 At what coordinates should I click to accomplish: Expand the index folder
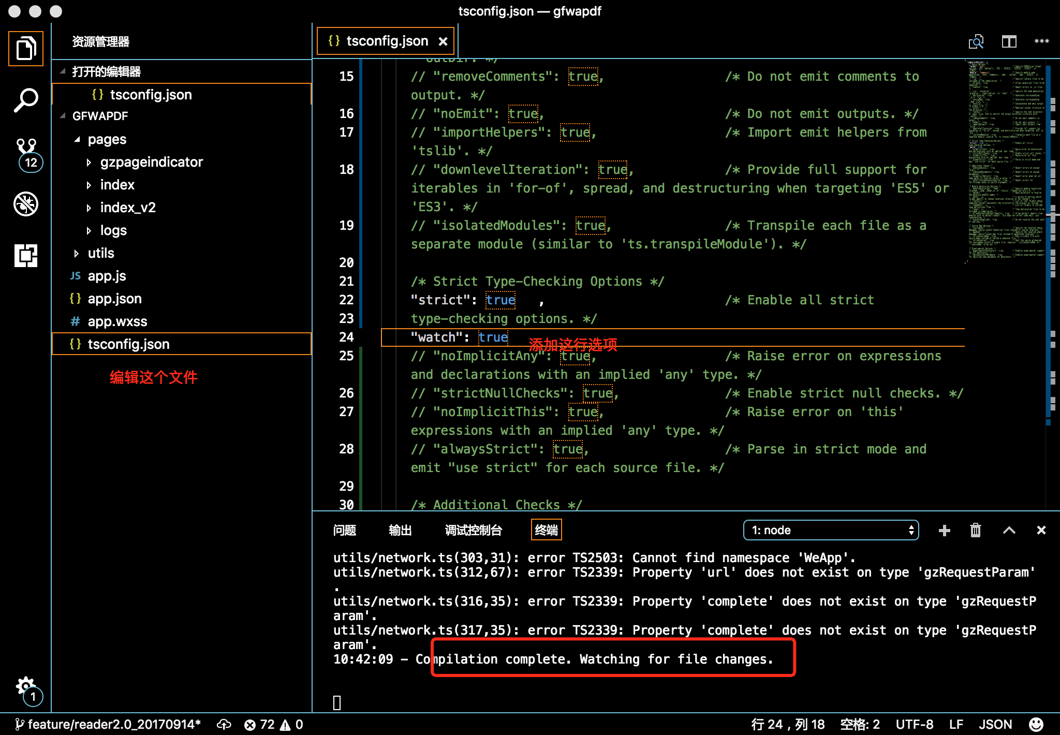[x=89, y=185]
